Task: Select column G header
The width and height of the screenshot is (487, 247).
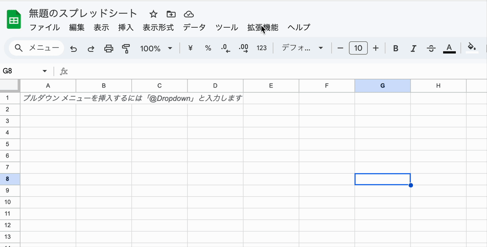Action: click(x=383, y=86)
